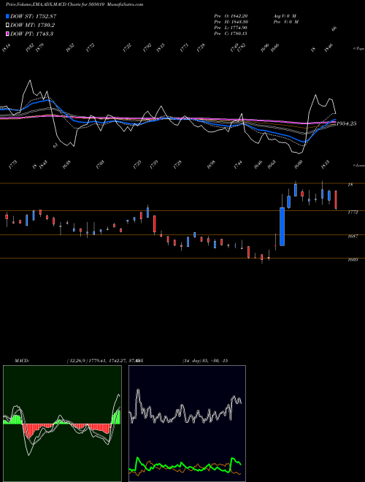
Task: Click MACD parameters '(12,26,9) 1779.41, 1742.27'
Action: pyautogui.click(x=97, y=361)
